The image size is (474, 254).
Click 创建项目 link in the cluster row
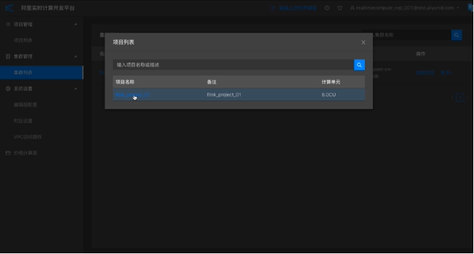[425, 73]
